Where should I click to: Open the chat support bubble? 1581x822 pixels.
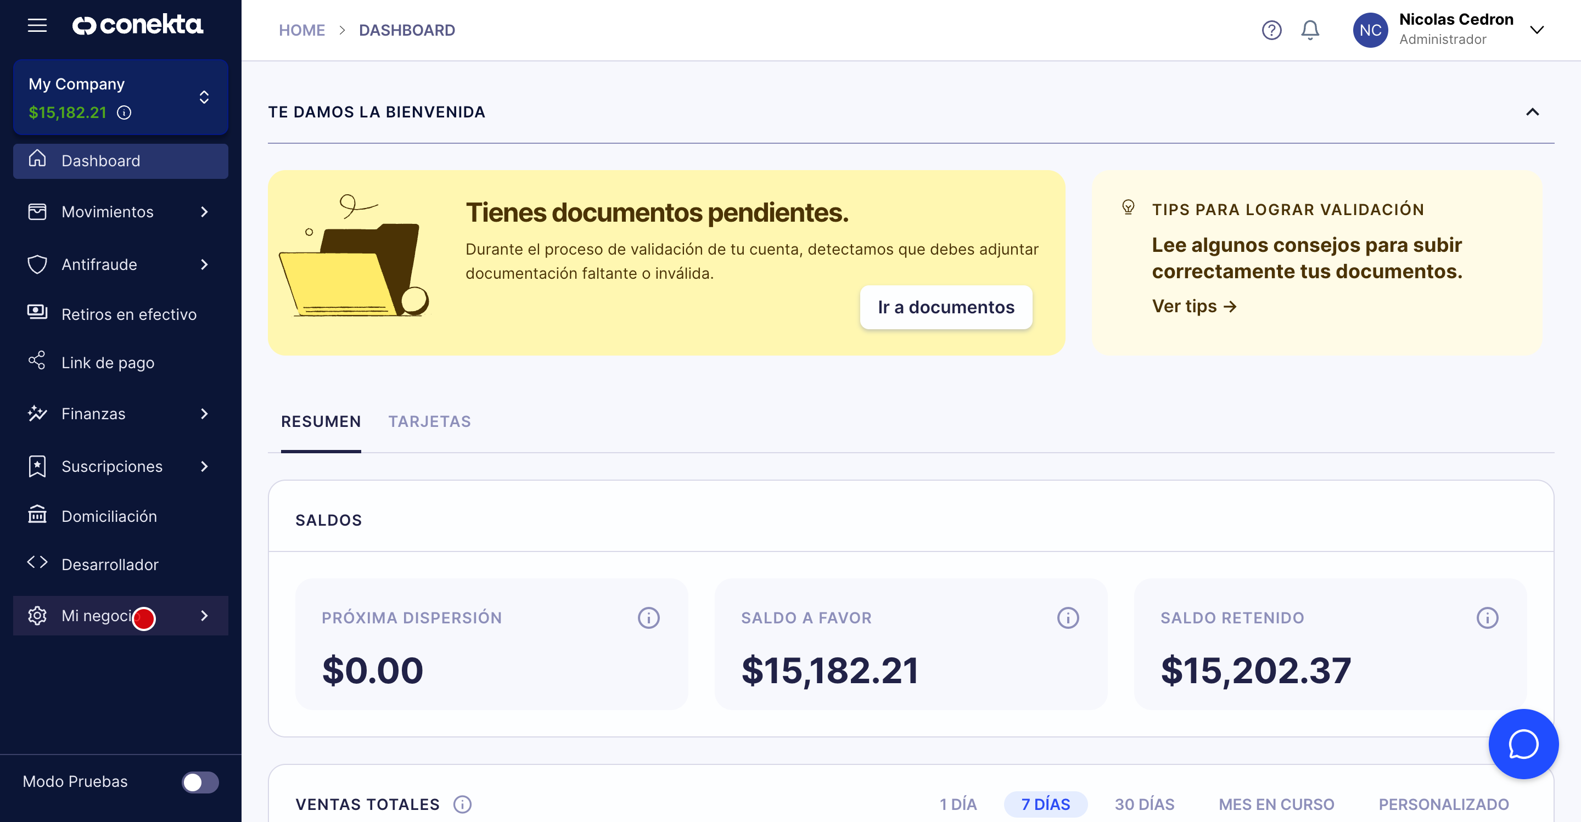click(x=1523, y=744)
